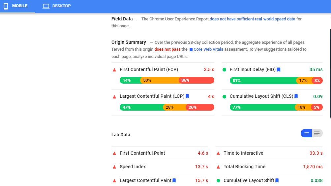This screenshot has width=331, height=186.
Task: Click bookmark icon next to First Input Delay (FID)
Action: click(x=279, y=69)
